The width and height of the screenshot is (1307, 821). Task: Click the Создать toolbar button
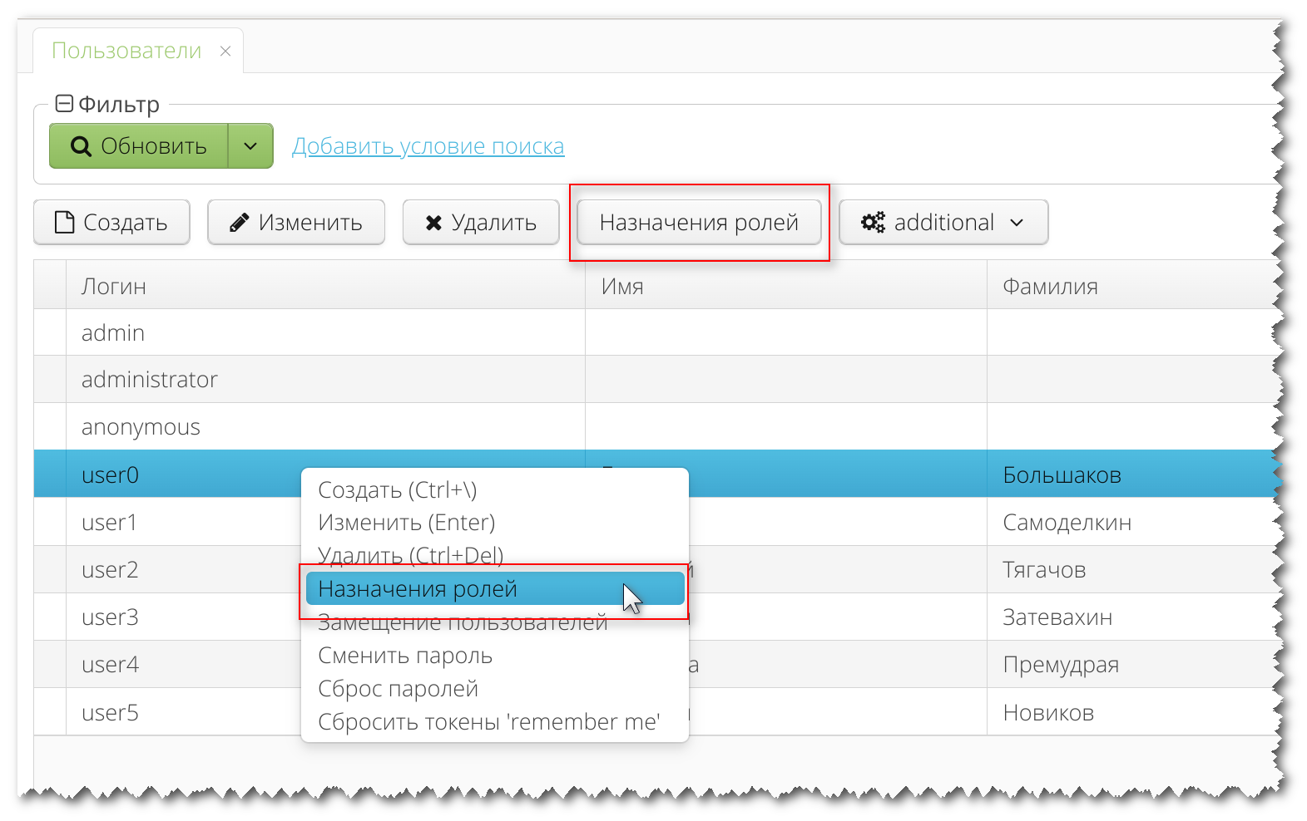point(111,222)
